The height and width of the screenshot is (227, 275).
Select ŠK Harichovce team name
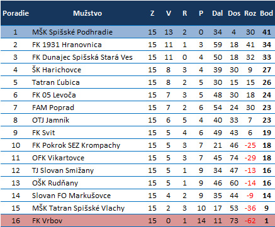click(57, 70)
